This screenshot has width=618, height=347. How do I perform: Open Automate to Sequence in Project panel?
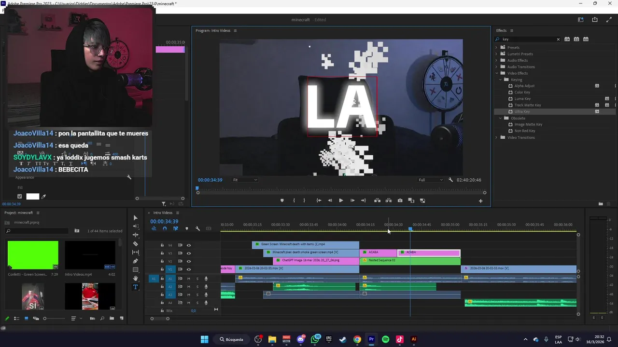click(92, 318)
